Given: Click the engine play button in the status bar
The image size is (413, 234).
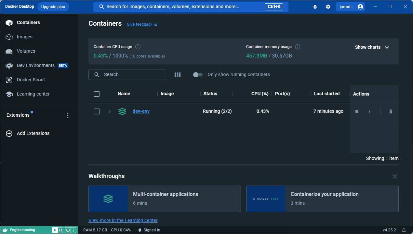Looking at the screenshot, I should [55, 230].
